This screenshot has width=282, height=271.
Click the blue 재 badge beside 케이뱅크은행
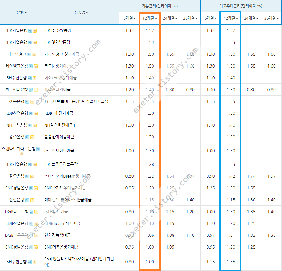pyautogui.click(x=31, y=66)
